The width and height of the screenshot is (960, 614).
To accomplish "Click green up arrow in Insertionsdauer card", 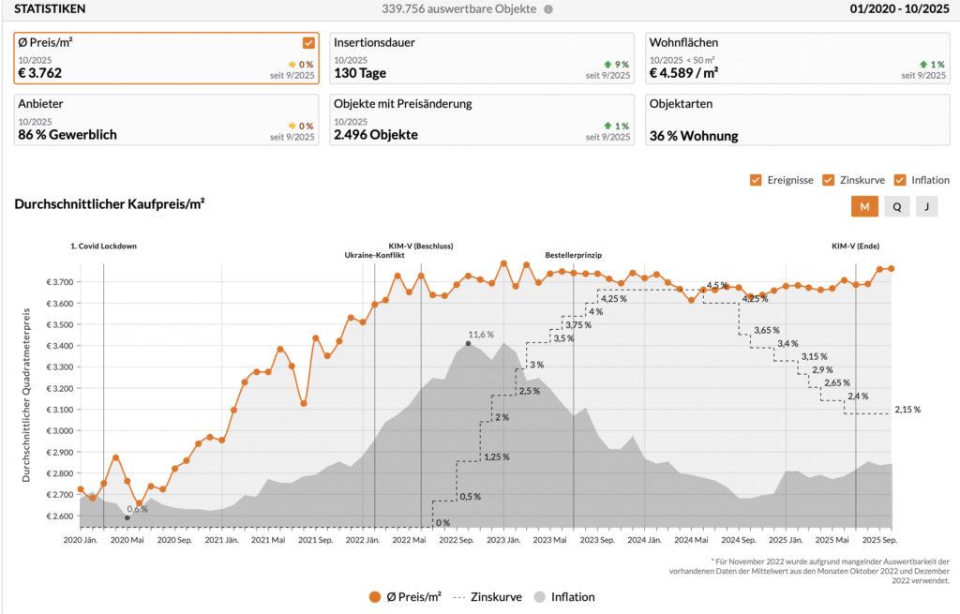I will (595, 64).
